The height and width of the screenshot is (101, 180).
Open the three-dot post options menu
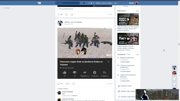[111, 22]
